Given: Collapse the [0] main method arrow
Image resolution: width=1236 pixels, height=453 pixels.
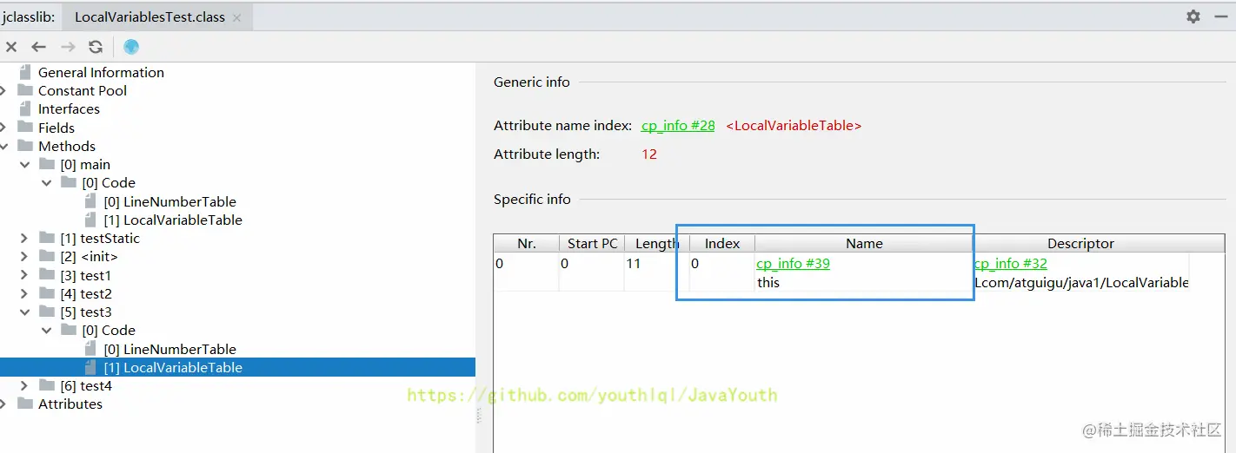Looking at the screenshot, I should (x=25, y=165).
